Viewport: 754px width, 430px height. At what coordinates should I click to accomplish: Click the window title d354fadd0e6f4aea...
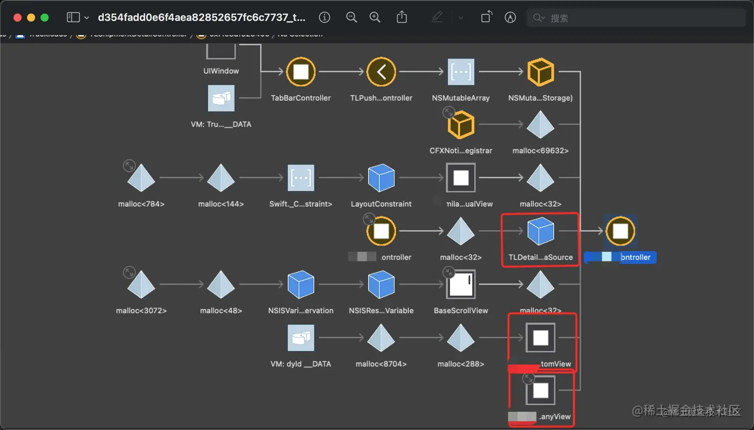pos(201,17)
